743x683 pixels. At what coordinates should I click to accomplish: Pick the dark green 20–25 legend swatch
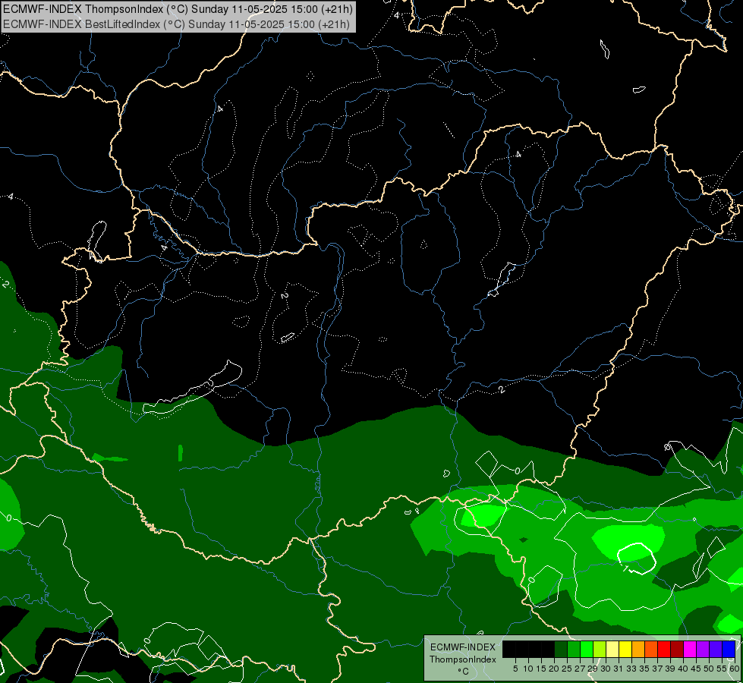click(561, 649)
